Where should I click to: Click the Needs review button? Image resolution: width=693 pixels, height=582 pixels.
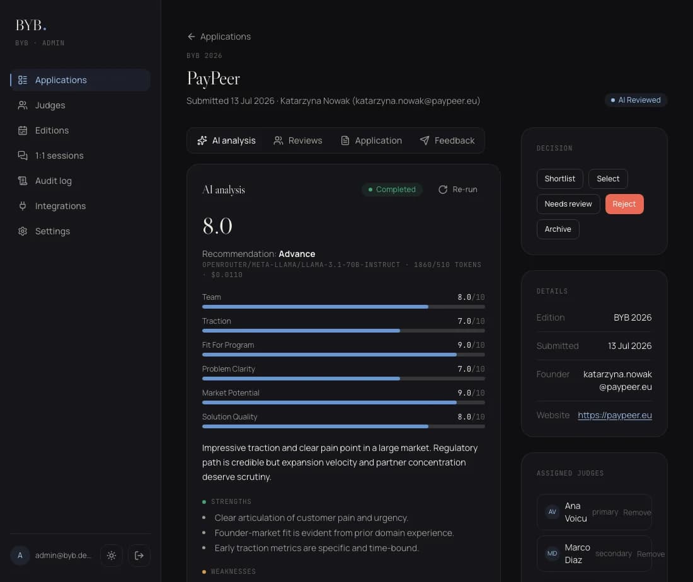[x=568, y=204]
